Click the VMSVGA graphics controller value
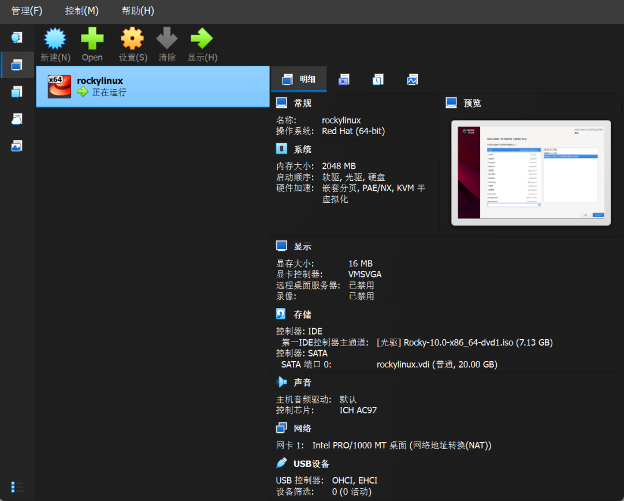This screenshot has height=501, width=624. [365, 274]
